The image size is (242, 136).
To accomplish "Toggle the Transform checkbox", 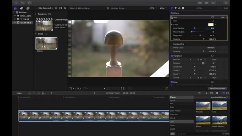I will pyautogui.click(x=172, y=56).
